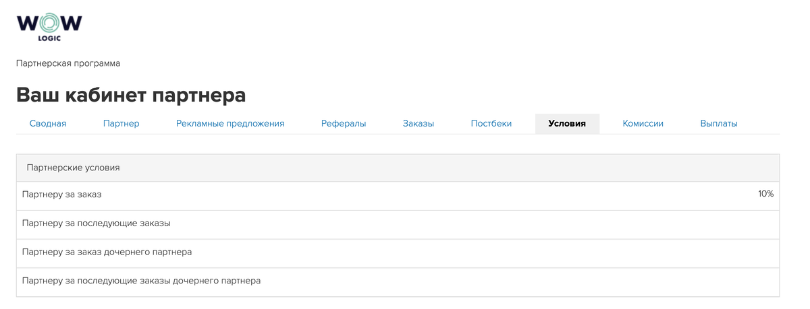Switch to the Комиссии tab
810x309 pixels.
point(643,124)
